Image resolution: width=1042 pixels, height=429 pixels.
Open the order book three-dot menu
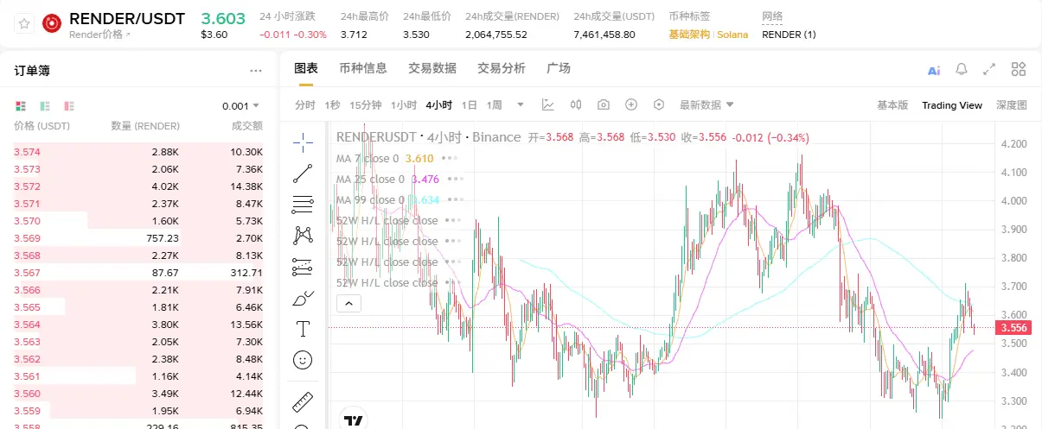coord(256,71)
